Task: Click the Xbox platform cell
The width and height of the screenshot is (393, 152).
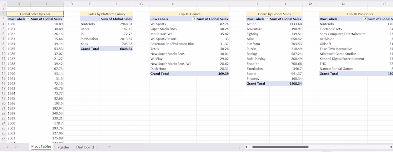Action: (90, 44)
